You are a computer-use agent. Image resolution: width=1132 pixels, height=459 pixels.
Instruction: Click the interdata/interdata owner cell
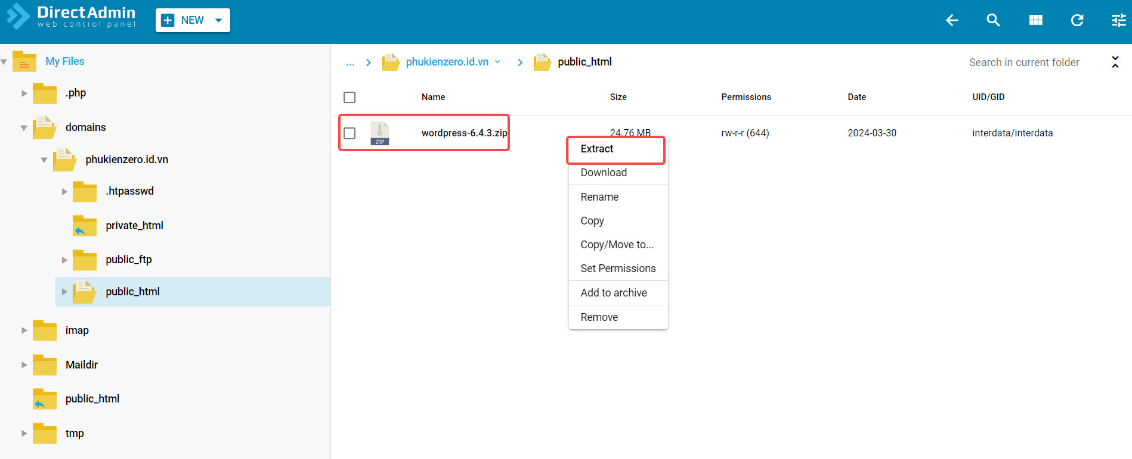pos(1013,133)
